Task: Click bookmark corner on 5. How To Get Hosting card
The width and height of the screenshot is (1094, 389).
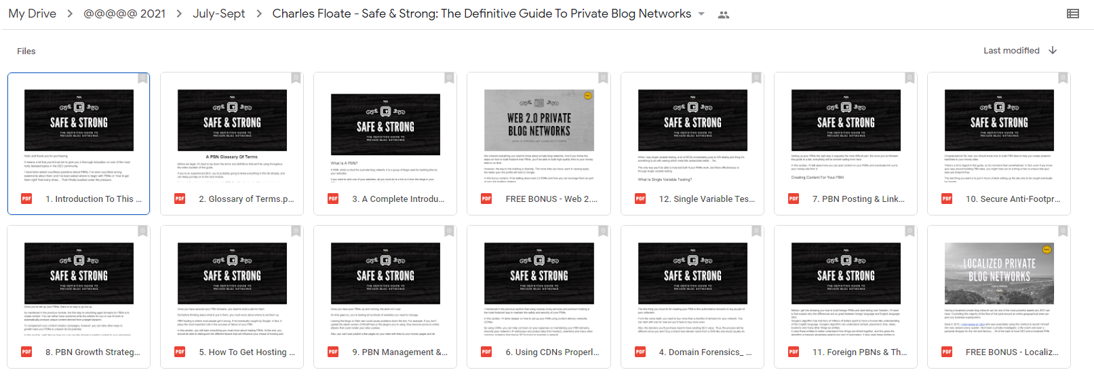Action: coord(296,231)
